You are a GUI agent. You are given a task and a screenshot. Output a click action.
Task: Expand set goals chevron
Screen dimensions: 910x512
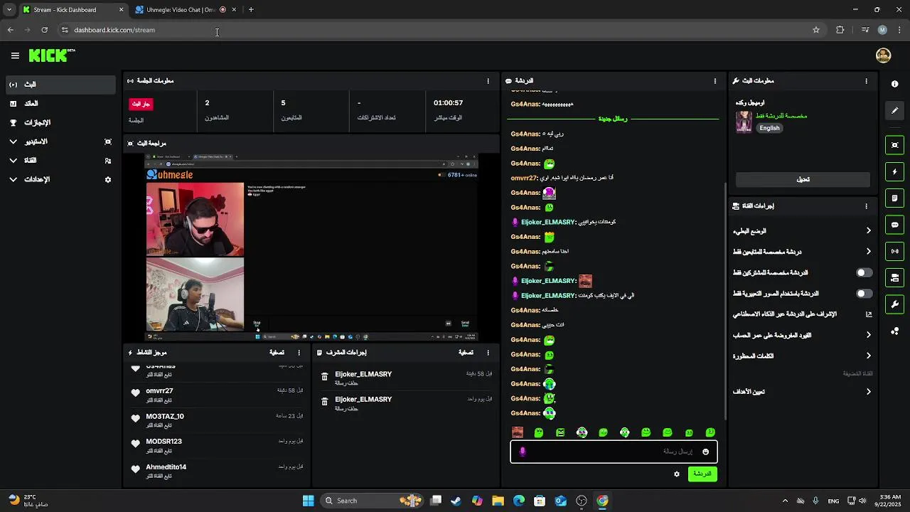click(x=868, y=392)
